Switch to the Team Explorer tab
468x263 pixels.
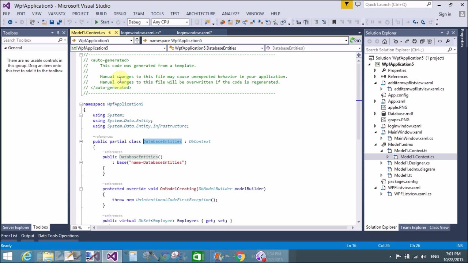tap(413, 228)
